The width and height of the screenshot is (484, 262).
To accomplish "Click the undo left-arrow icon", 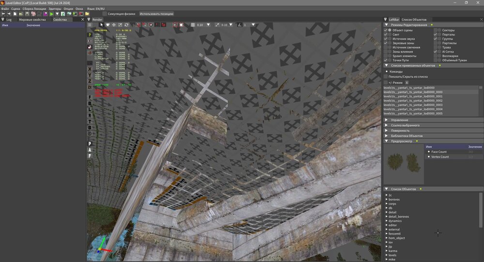I will pyautogui.click(x=3, y=14).
